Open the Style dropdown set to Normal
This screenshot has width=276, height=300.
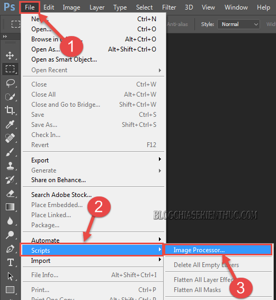pyautogui.click(x=238, y=24)
